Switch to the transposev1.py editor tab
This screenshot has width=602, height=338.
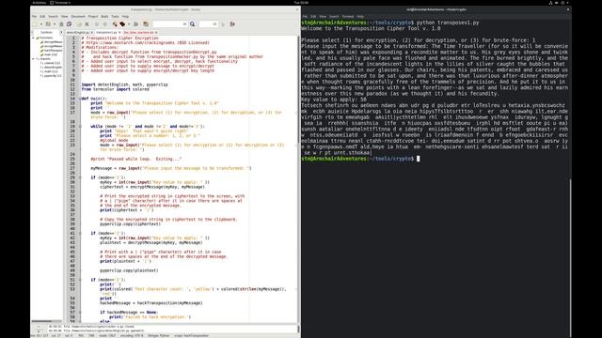point(106,33)
